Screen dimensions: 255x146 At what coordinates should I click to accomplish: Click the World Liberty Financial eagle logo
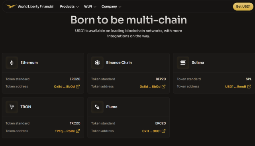pos(11,6)
